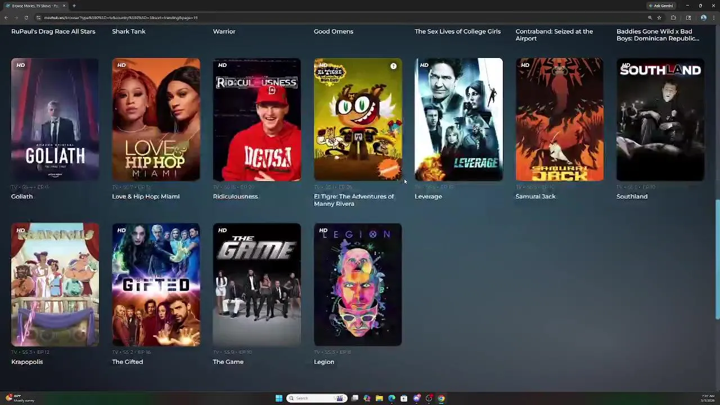Click the Southland title link
720x405 pixels.
[632, 196]
